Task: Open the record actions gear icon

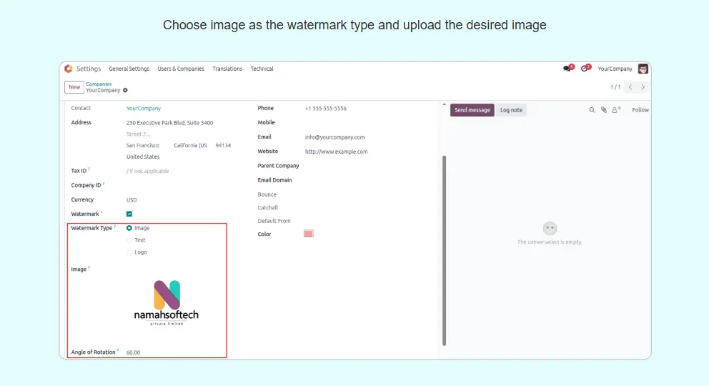Action: point(126,91)
